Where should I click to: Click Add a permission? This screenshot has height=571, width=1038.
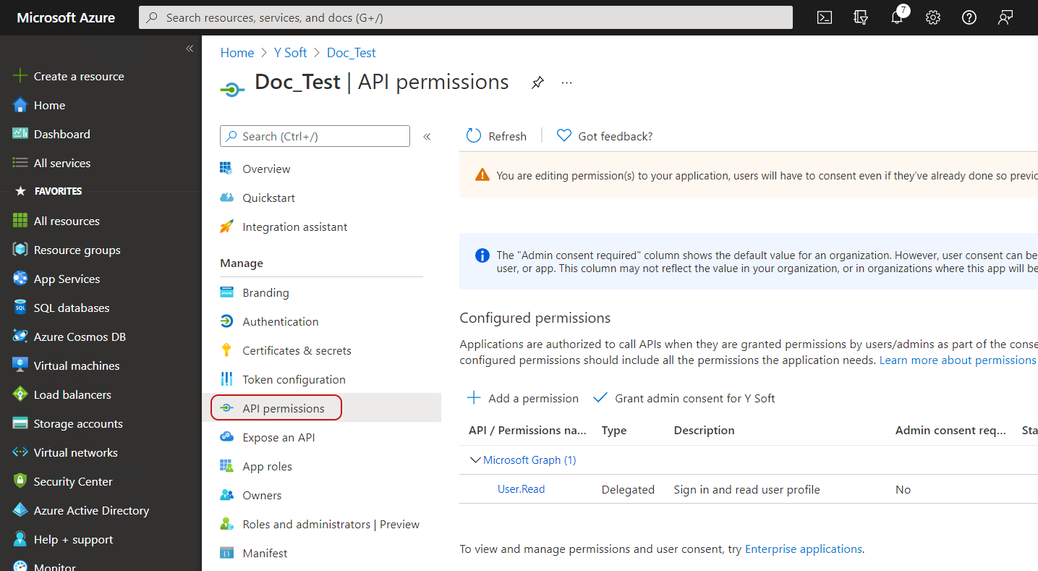click(x=523, y=398)
